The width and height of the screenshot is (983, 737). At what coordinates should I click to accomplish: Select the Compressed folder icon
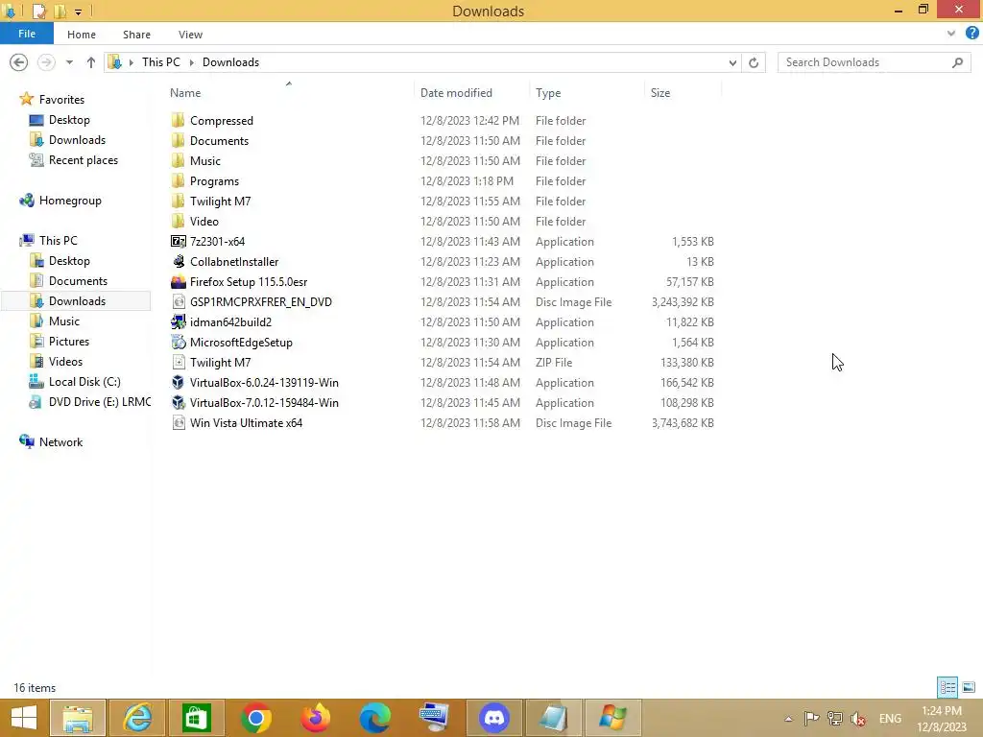(x=178, y=120)
